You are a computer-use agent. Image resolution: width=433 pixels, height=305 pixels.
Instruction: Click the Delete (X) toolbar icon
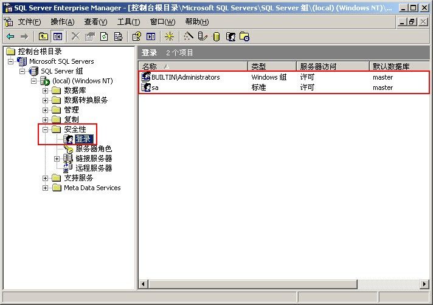tap(75, 36)
